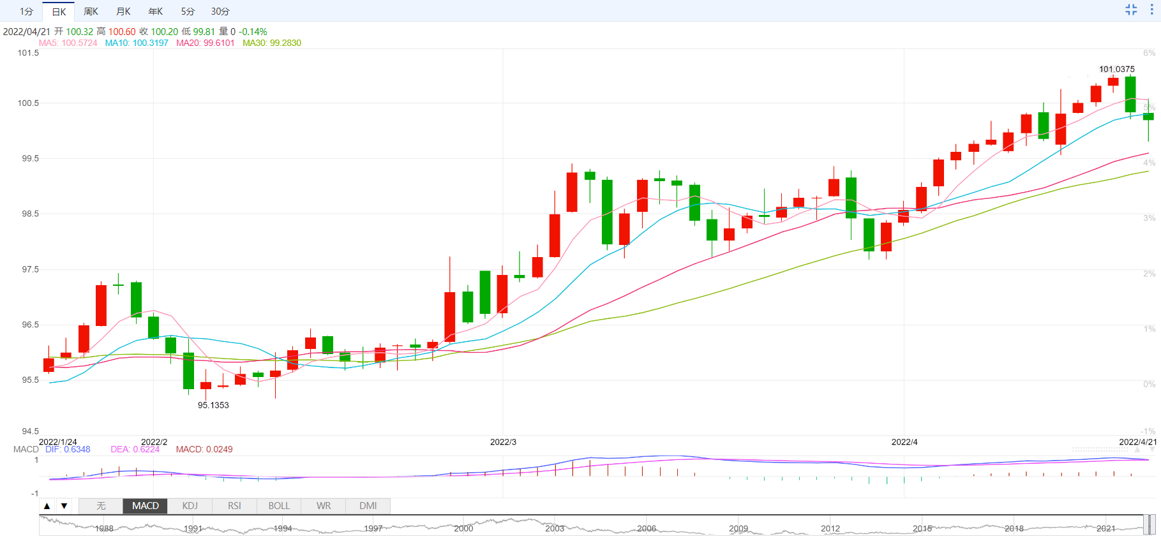Image resolution: width=1161 pixels, height=548 pixels.
Task: Switch indicator to RSI
Action: tap(234, 506)
